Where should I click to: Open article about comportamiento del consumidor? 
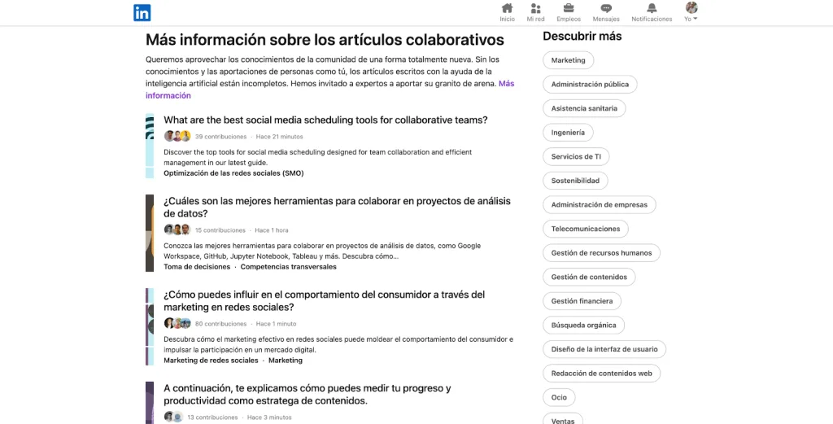click(x=324, y=301)
